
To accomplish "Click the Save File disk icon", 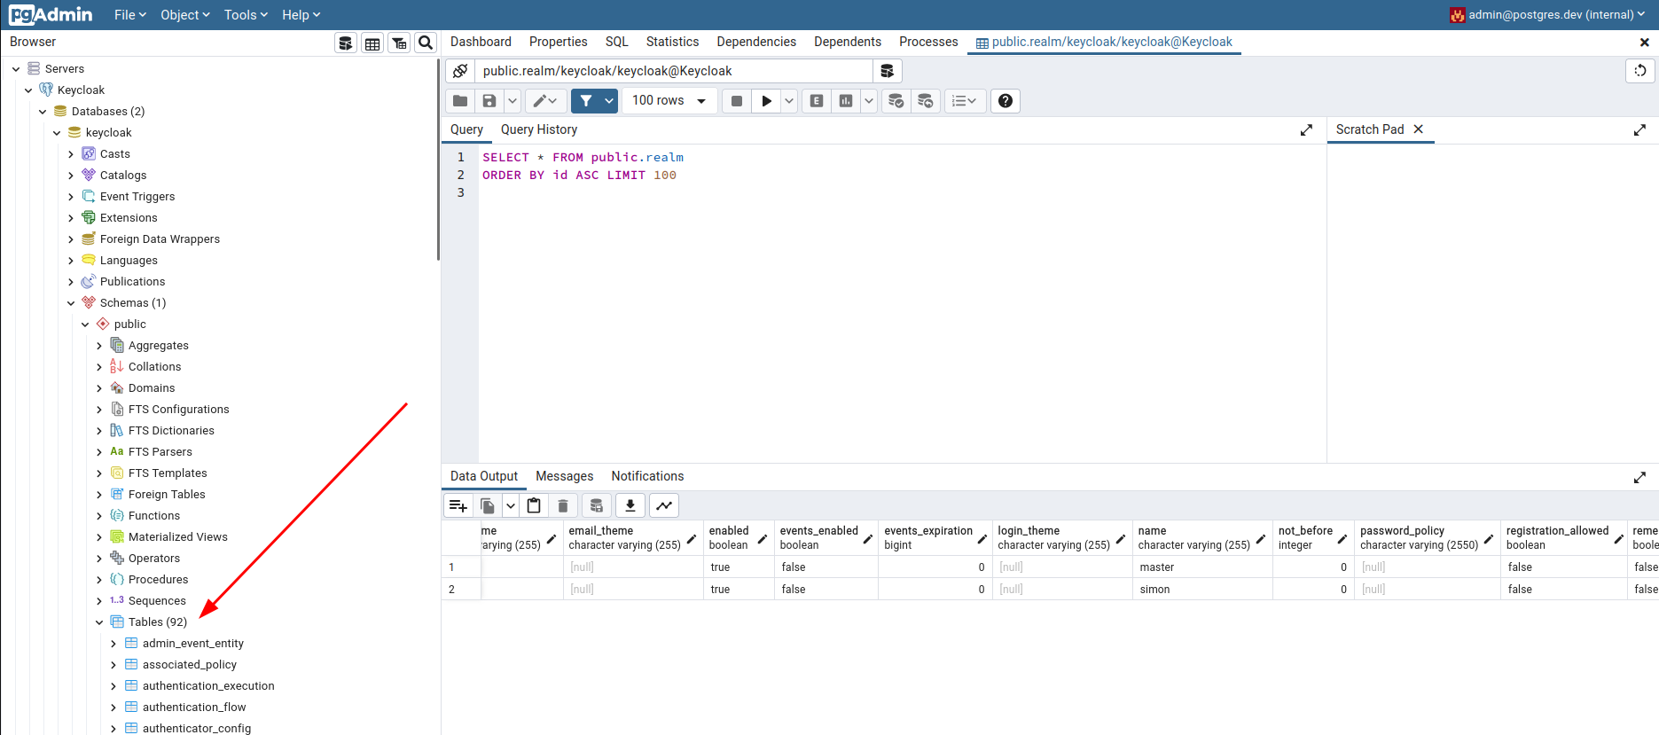I will tap(489, 101).
